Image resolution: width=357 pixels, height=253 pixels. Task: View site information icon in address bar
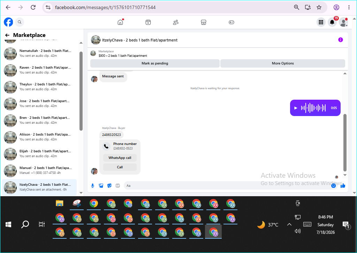(x=48, y=7)
